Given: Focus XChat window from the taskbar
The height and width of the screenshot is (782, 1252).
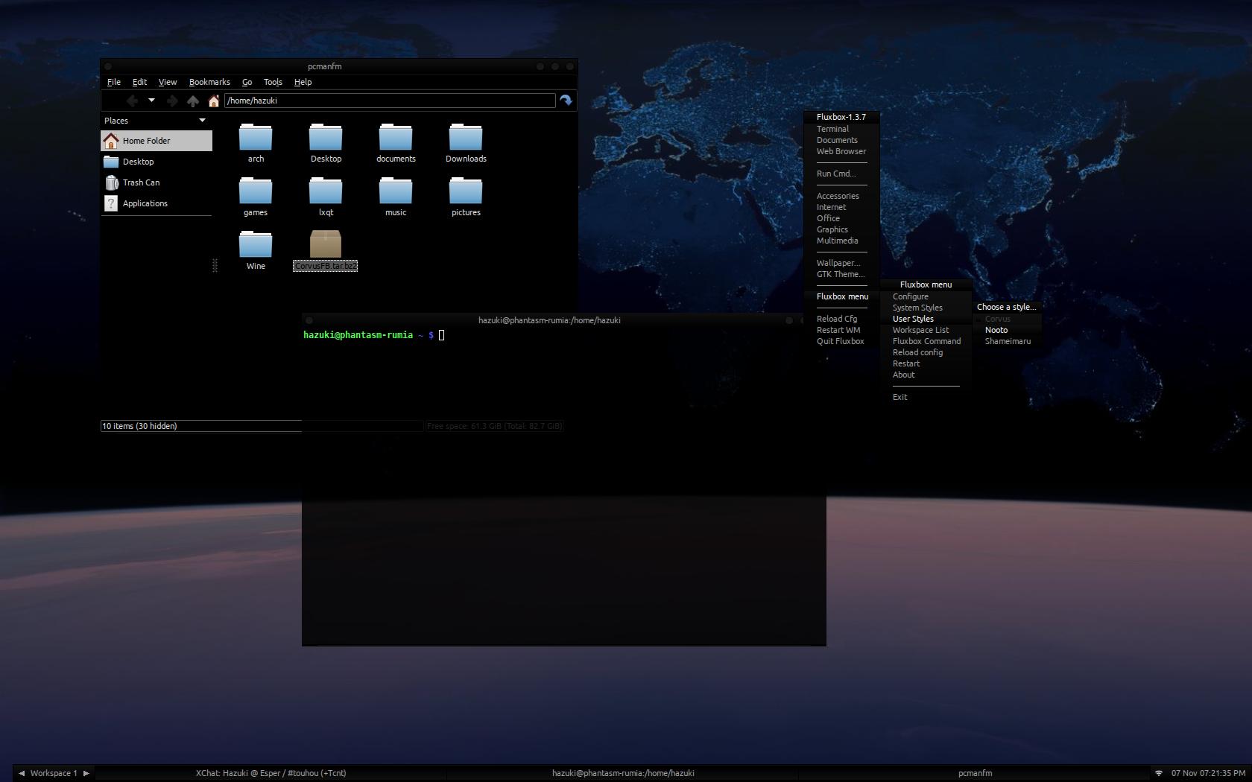Looking at the screenshot, I should coord(271,773).
